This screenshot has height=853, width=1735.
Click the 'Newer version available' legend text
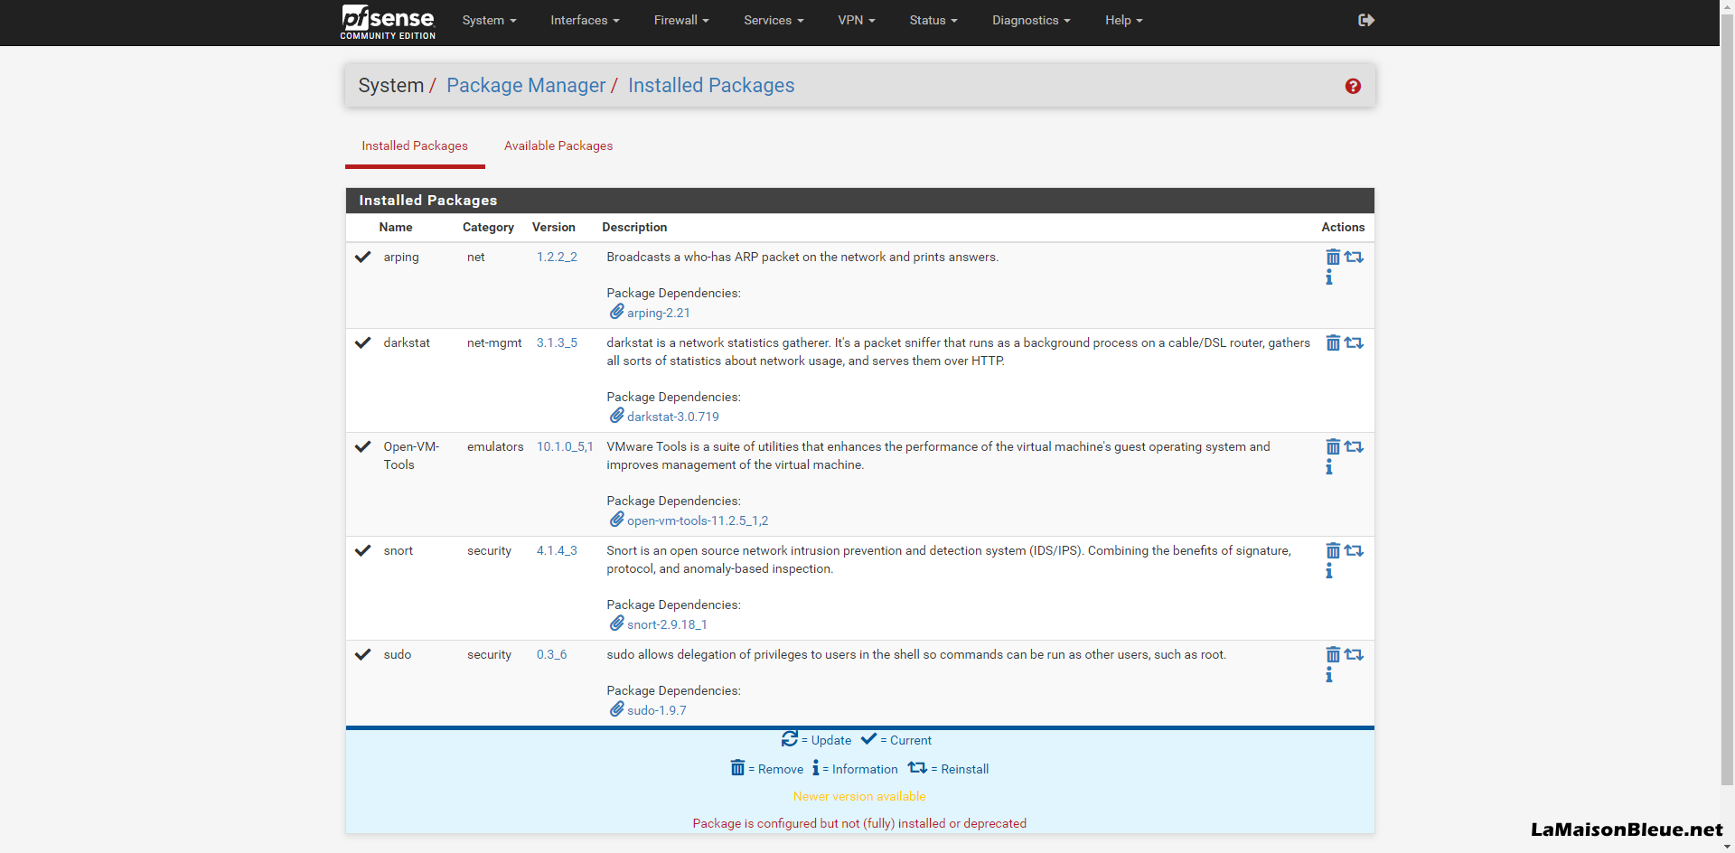pos(859,797)
